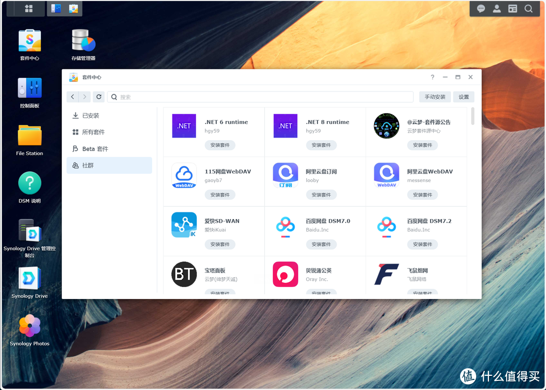Click the 贝锐蒲公英 package icon
The image size is (546, 390).
click(x=286, y=274)
